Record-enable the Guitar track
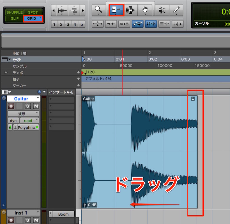 (11, 106)
